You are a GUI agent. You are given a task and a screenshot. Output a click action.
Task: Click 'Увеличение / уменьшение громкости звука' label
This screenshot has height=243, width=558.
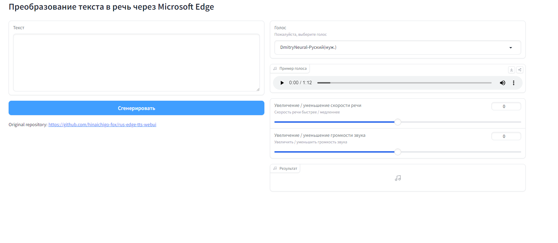click(320, 135)
